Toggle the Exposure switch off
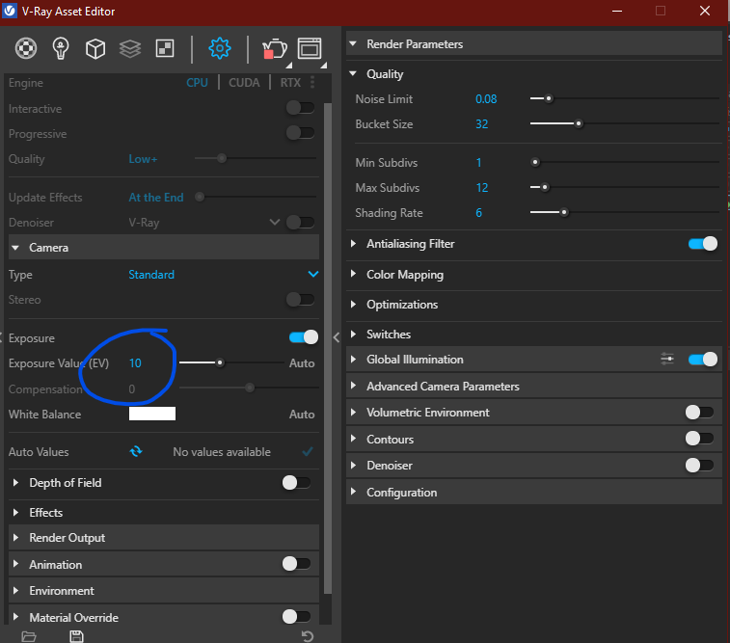The height and width of the screenshot is (643, 730). 303,337
